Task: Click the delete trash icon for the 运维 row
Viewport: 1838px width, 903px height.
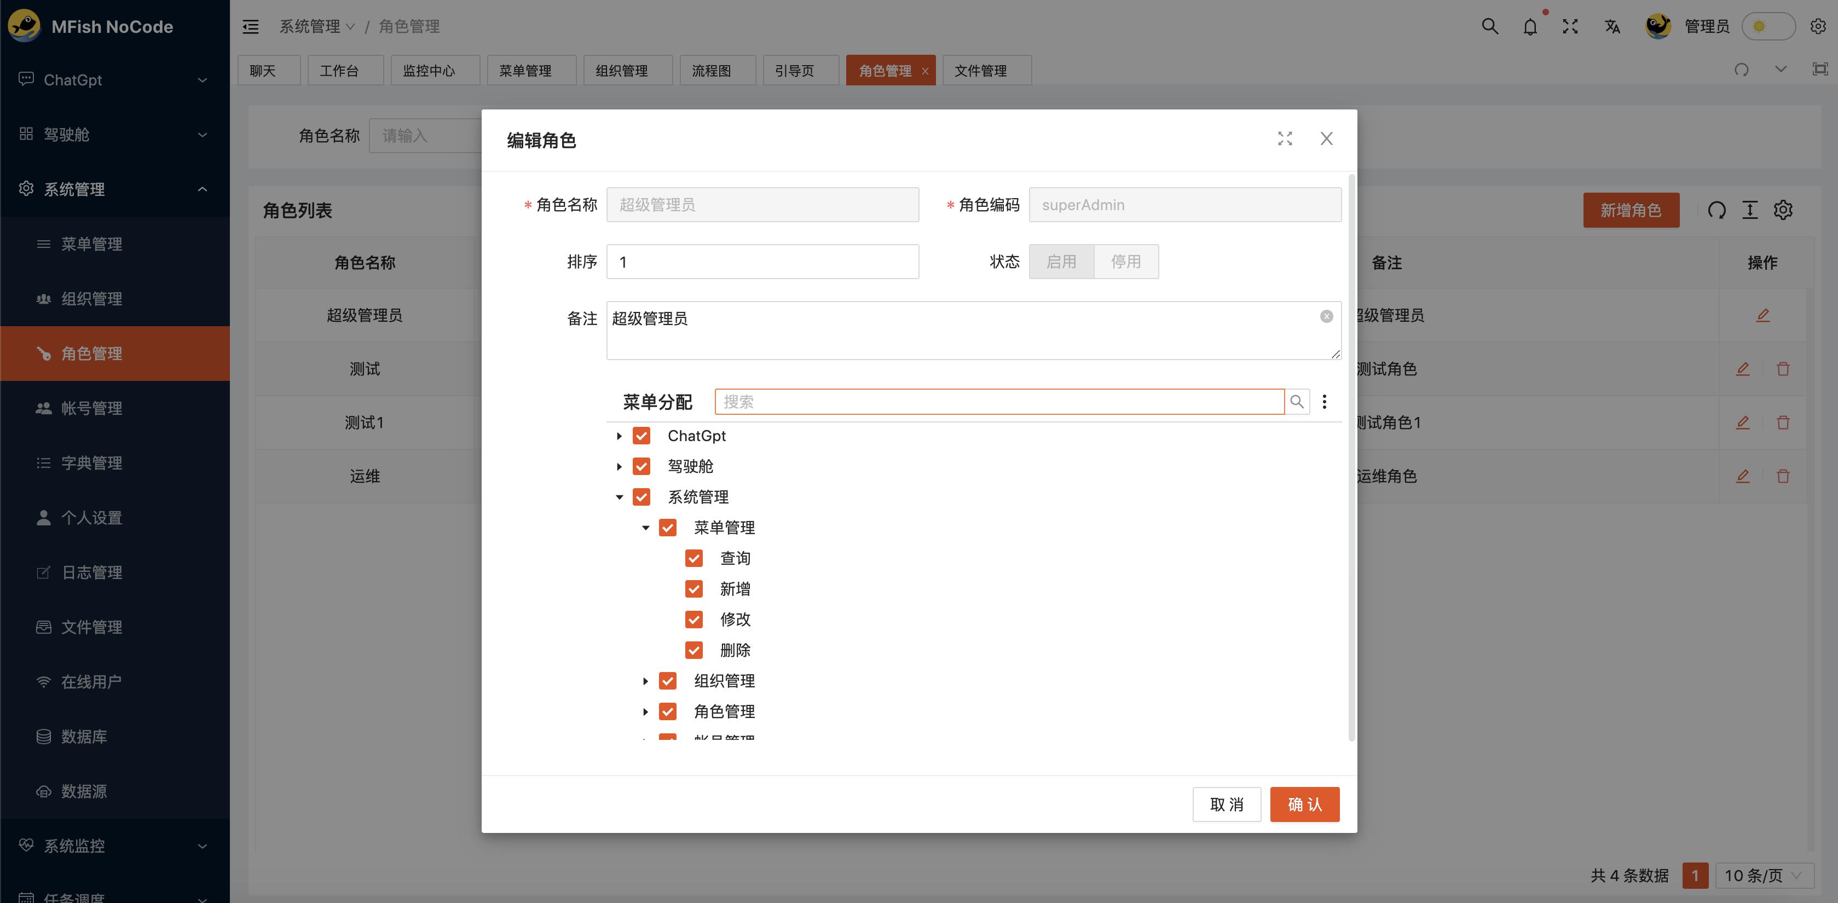Action: (x=1782, y=476)
